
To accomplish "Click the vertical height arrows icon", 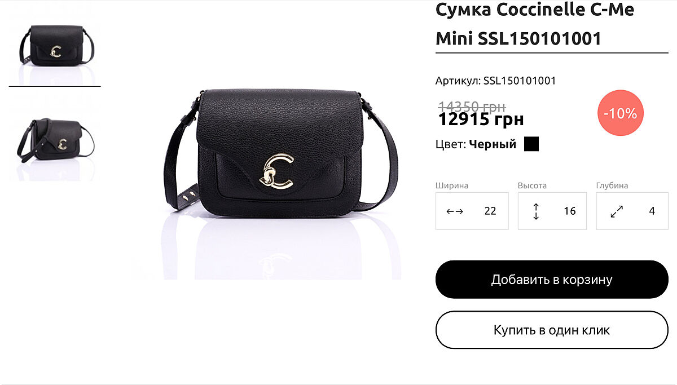I will tap(536, 211).
